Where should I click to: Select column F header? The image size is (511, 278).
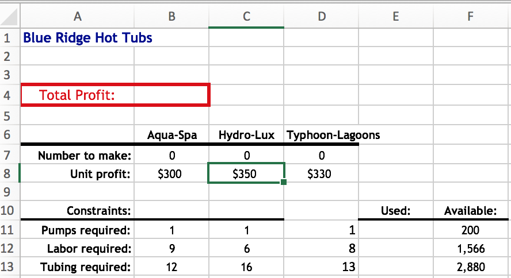coord(471,16)
